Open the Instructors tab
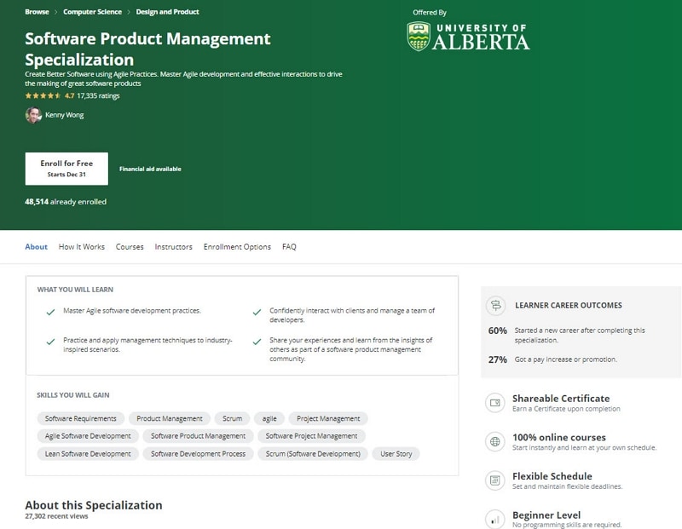The height and width of the screenshot is (529, 682). click(174, 246)
